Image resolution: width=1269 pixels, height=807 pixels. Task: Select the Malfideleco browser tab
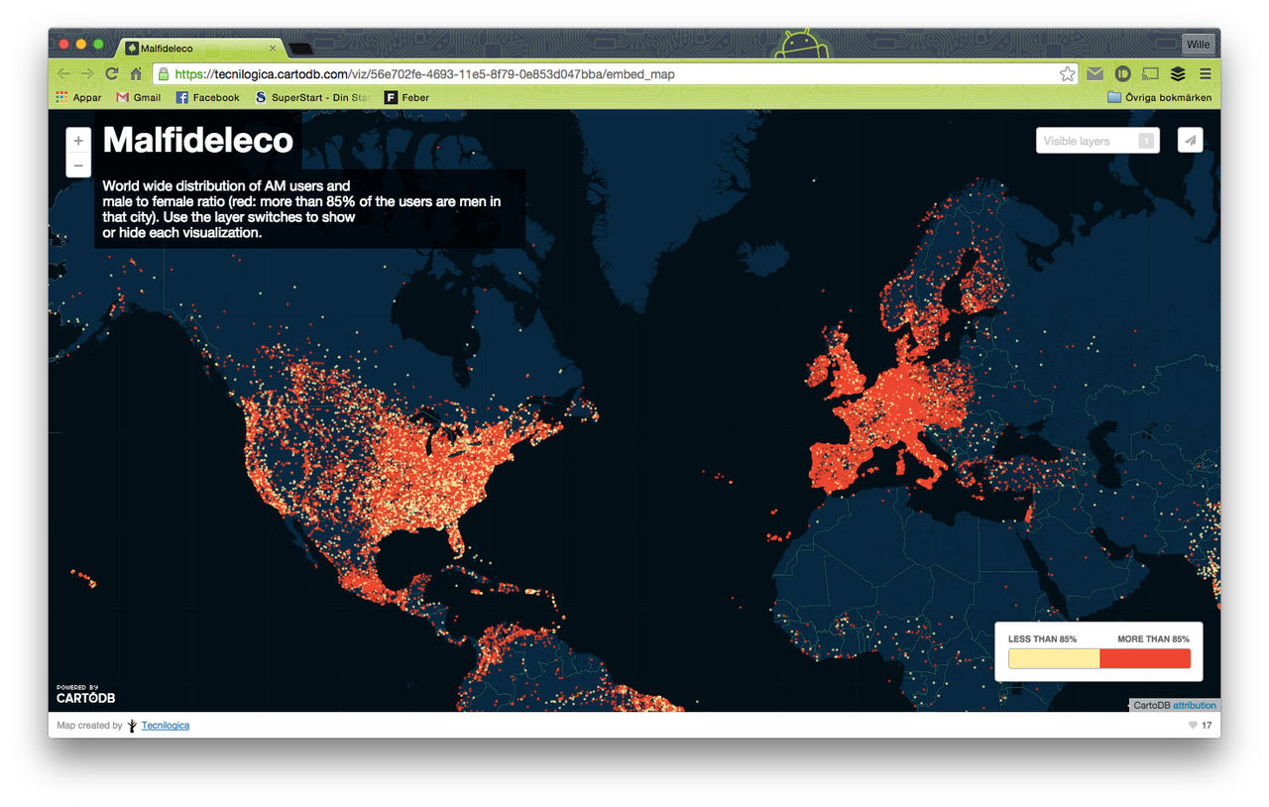(198, 48)
